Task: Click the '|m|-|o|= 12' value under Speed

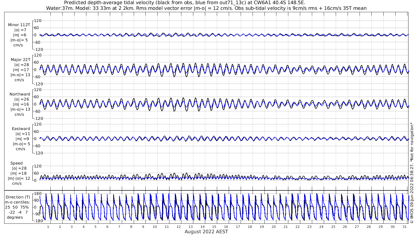Action: 19,178
